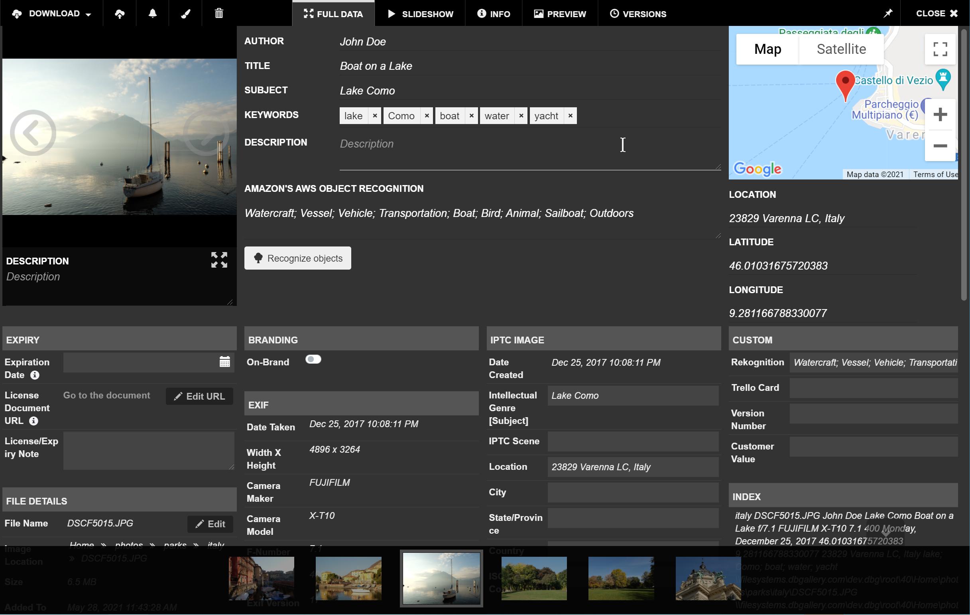Open the Versions tab
Viewport: 970px width, 615px height.
(638, 14)
